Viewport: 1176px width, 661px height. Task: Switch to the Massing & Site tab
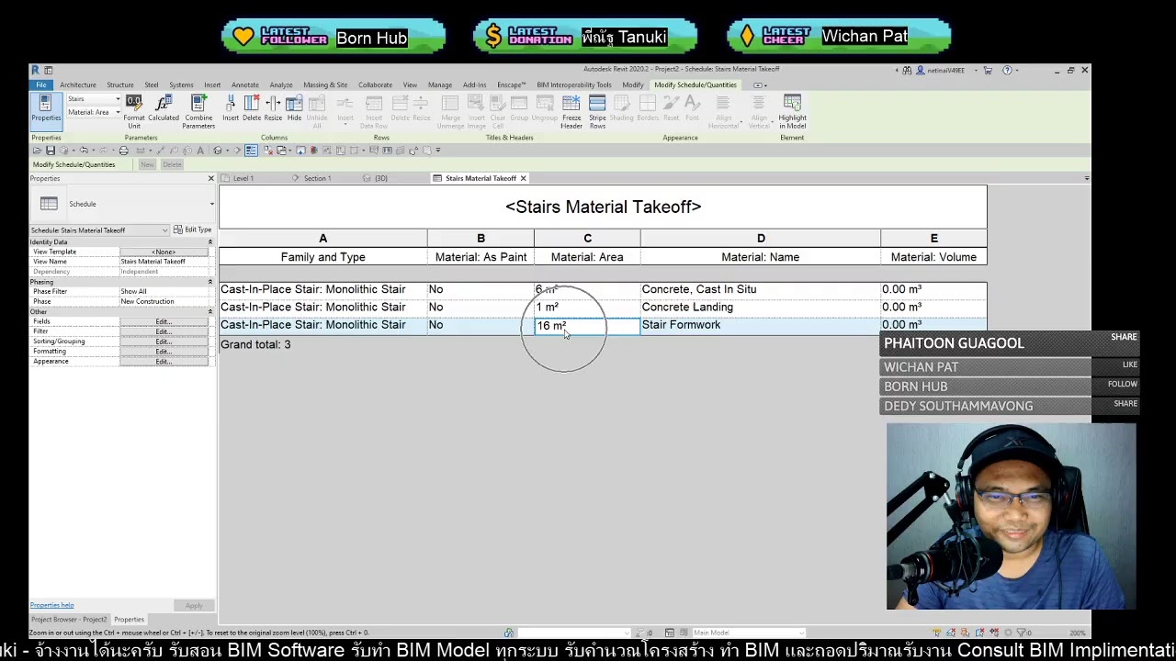325,84
